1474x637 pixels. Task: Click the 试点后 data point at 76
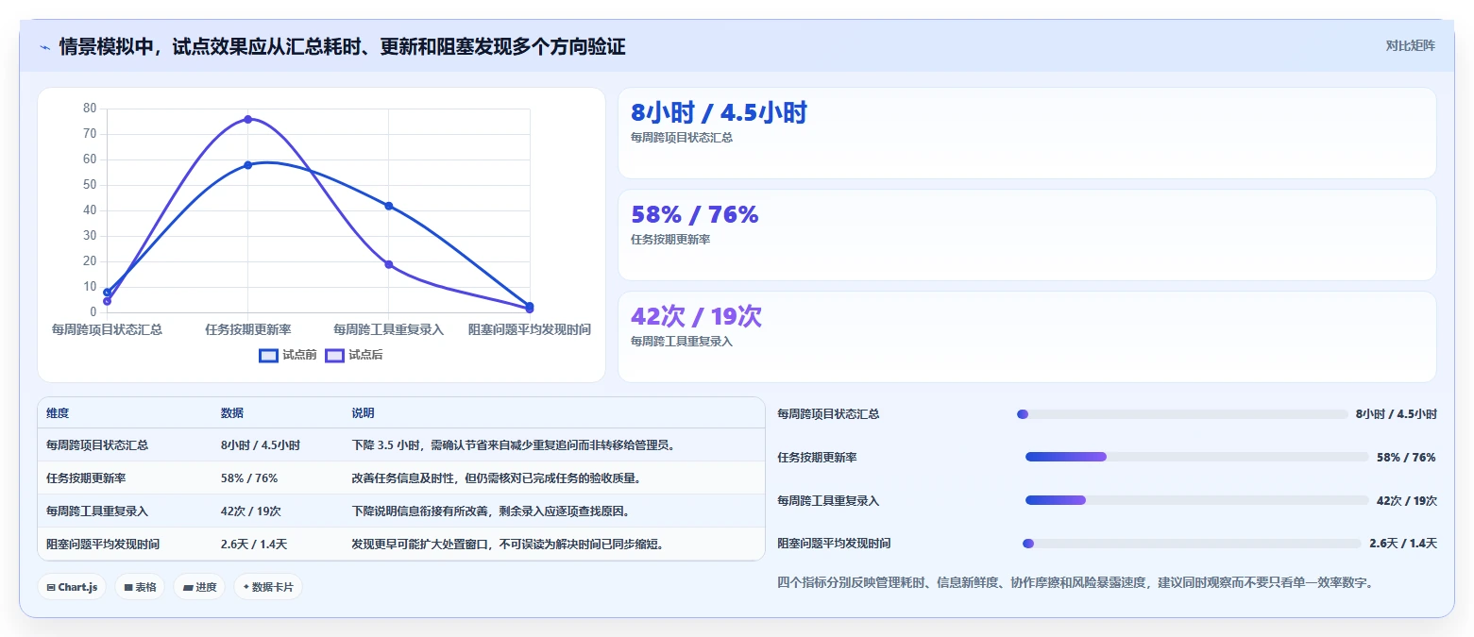point(247,119)
